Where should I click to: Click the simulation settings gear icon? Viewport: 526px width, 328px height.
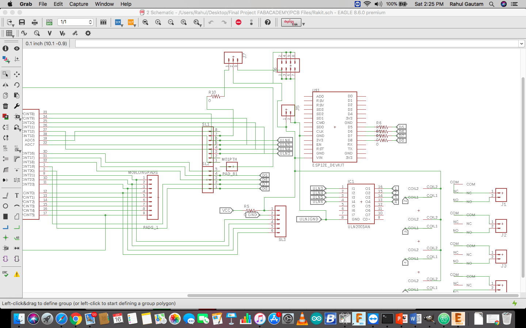[88, 33]
